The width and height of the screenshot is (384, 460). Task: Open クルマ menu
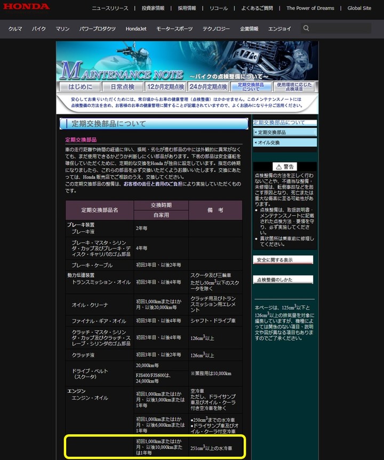click(x=15, y=29)
